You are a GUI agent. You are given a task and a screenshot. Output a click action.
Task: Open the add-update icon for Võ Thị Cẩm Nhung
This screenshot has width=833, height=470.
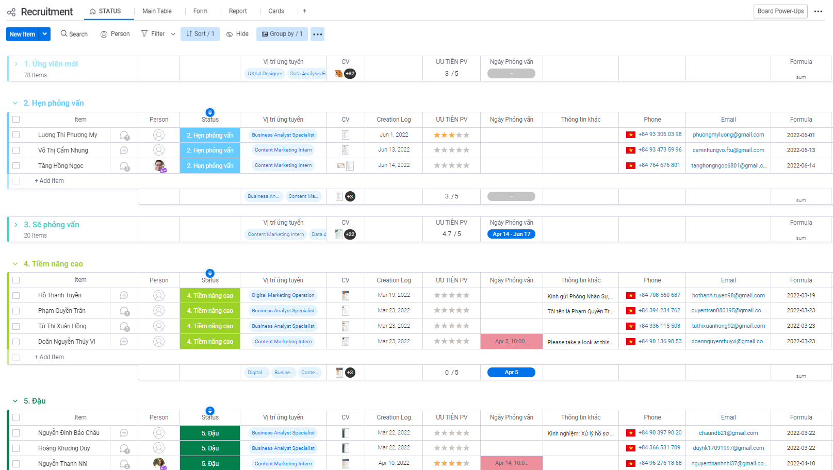pyautogui.click(x=124, y=150)
